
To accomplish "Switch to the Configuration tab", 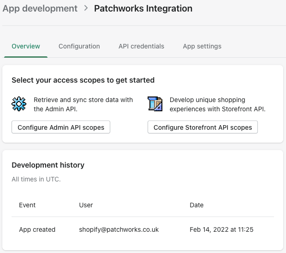I will click(x=79, y=46).
